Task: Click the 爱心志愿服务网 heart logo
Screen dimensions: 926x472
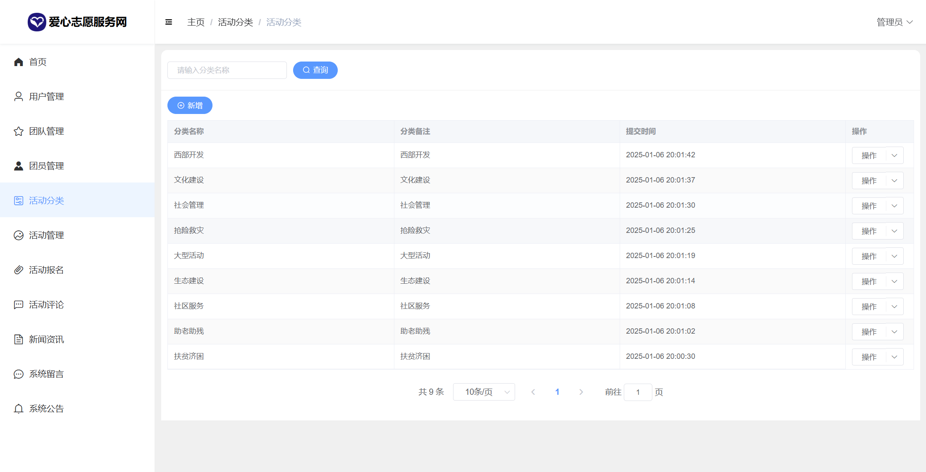Action: [x=37, y=22]
